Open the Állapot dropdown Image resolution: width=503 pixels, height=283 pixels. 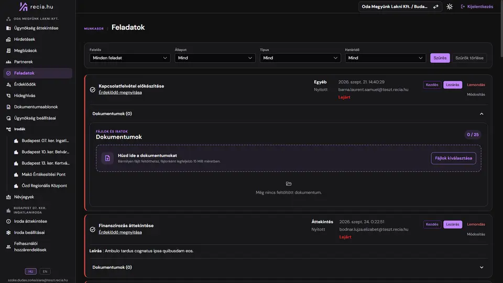(x=215, y=58)
